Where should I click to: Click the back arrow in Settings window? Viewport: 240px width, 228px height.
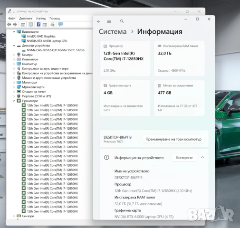[x=99, y=21]
